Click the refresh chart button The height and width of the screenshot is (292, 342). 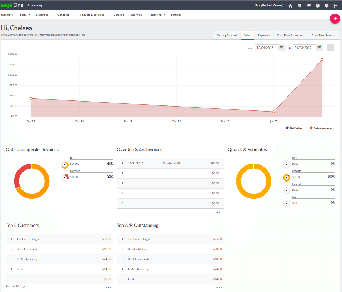tap(331, 48)
